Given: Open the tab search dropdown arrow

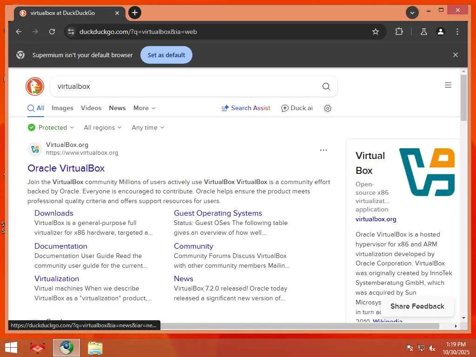Looking at the screenshot, I should [x=412, y=13].
